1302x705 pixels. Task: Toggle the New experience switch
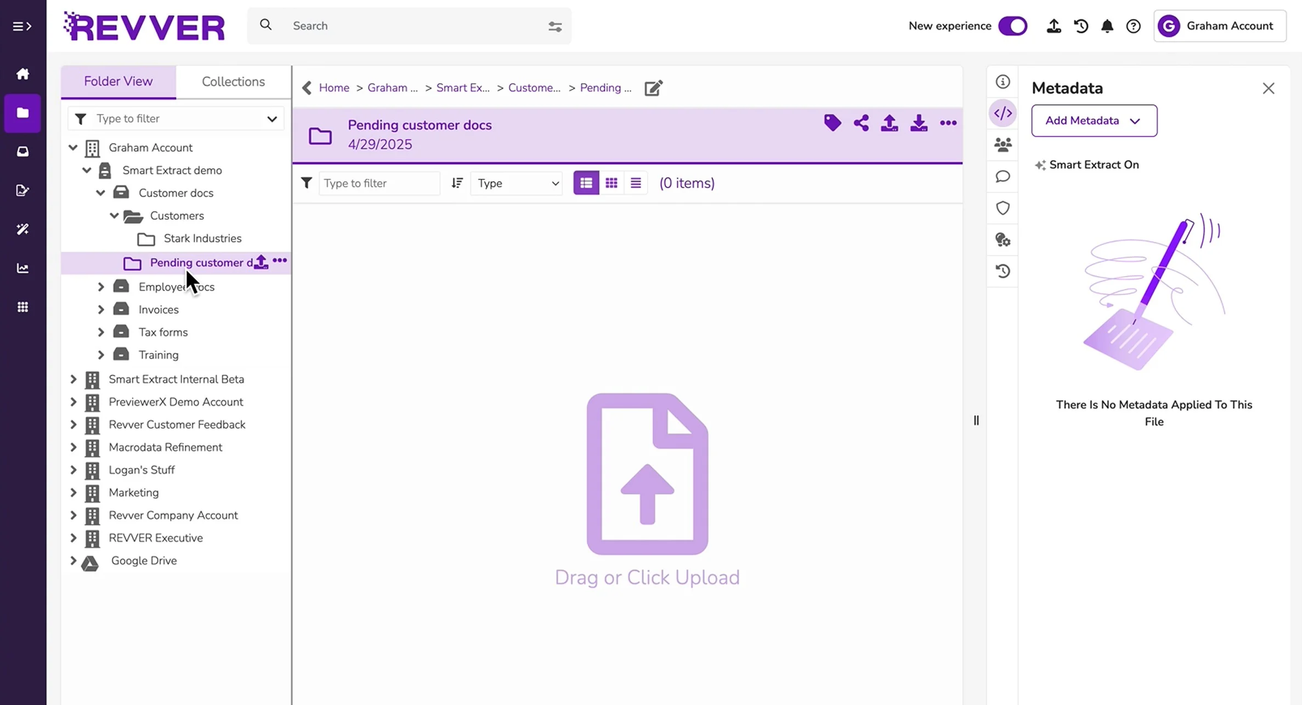(1012, 26)
